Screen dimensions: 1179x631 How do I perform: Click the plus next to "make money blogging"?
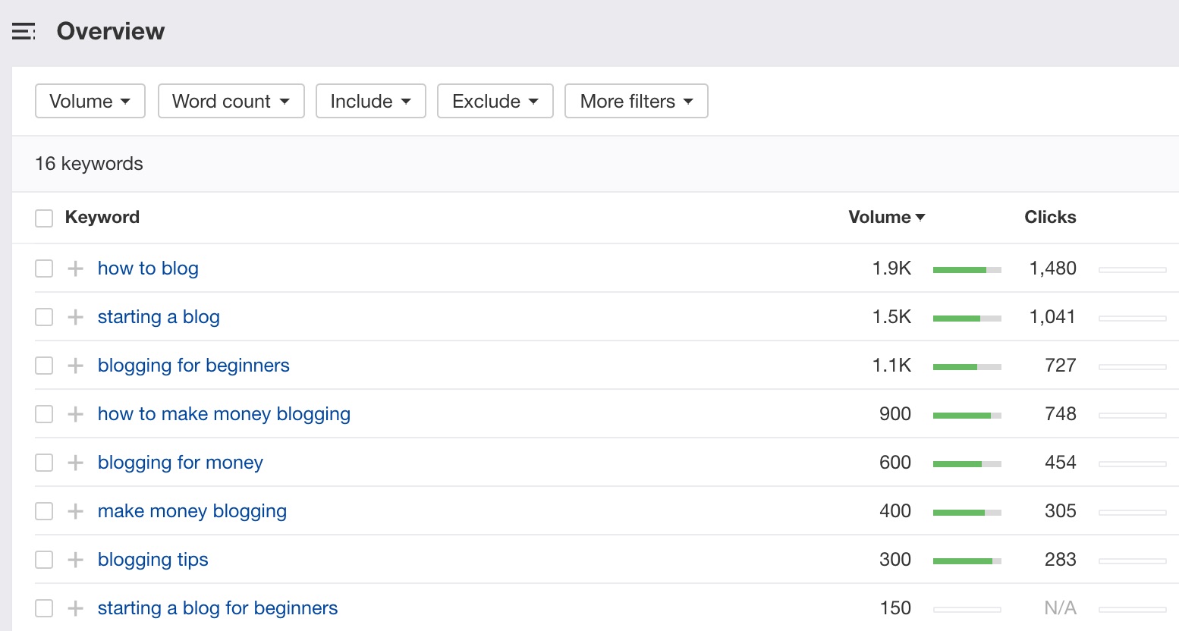[74, 510]
